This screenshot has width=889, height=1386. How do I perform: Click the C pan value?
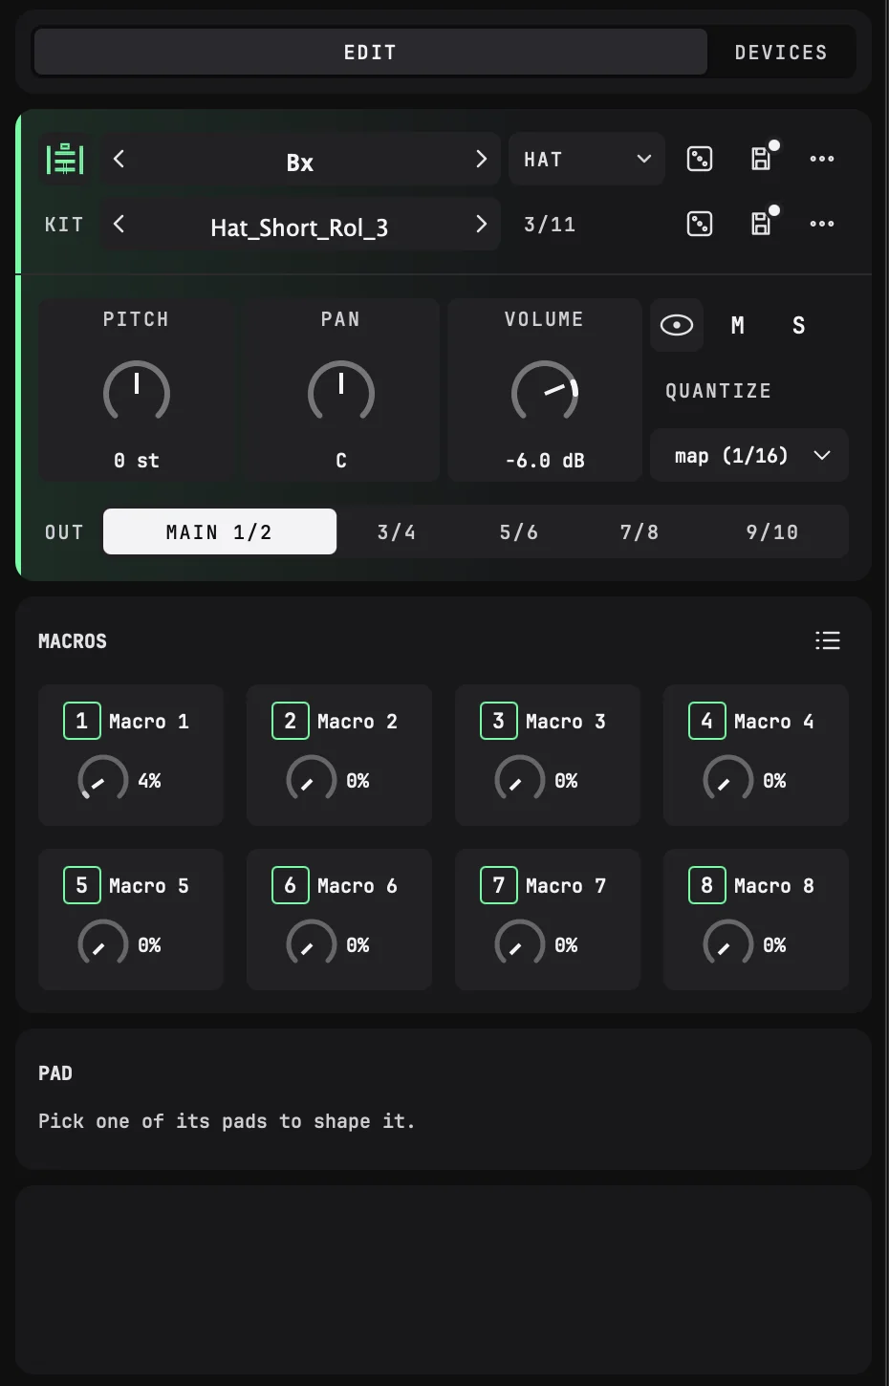pyautogui.click(x=341, y=460)
